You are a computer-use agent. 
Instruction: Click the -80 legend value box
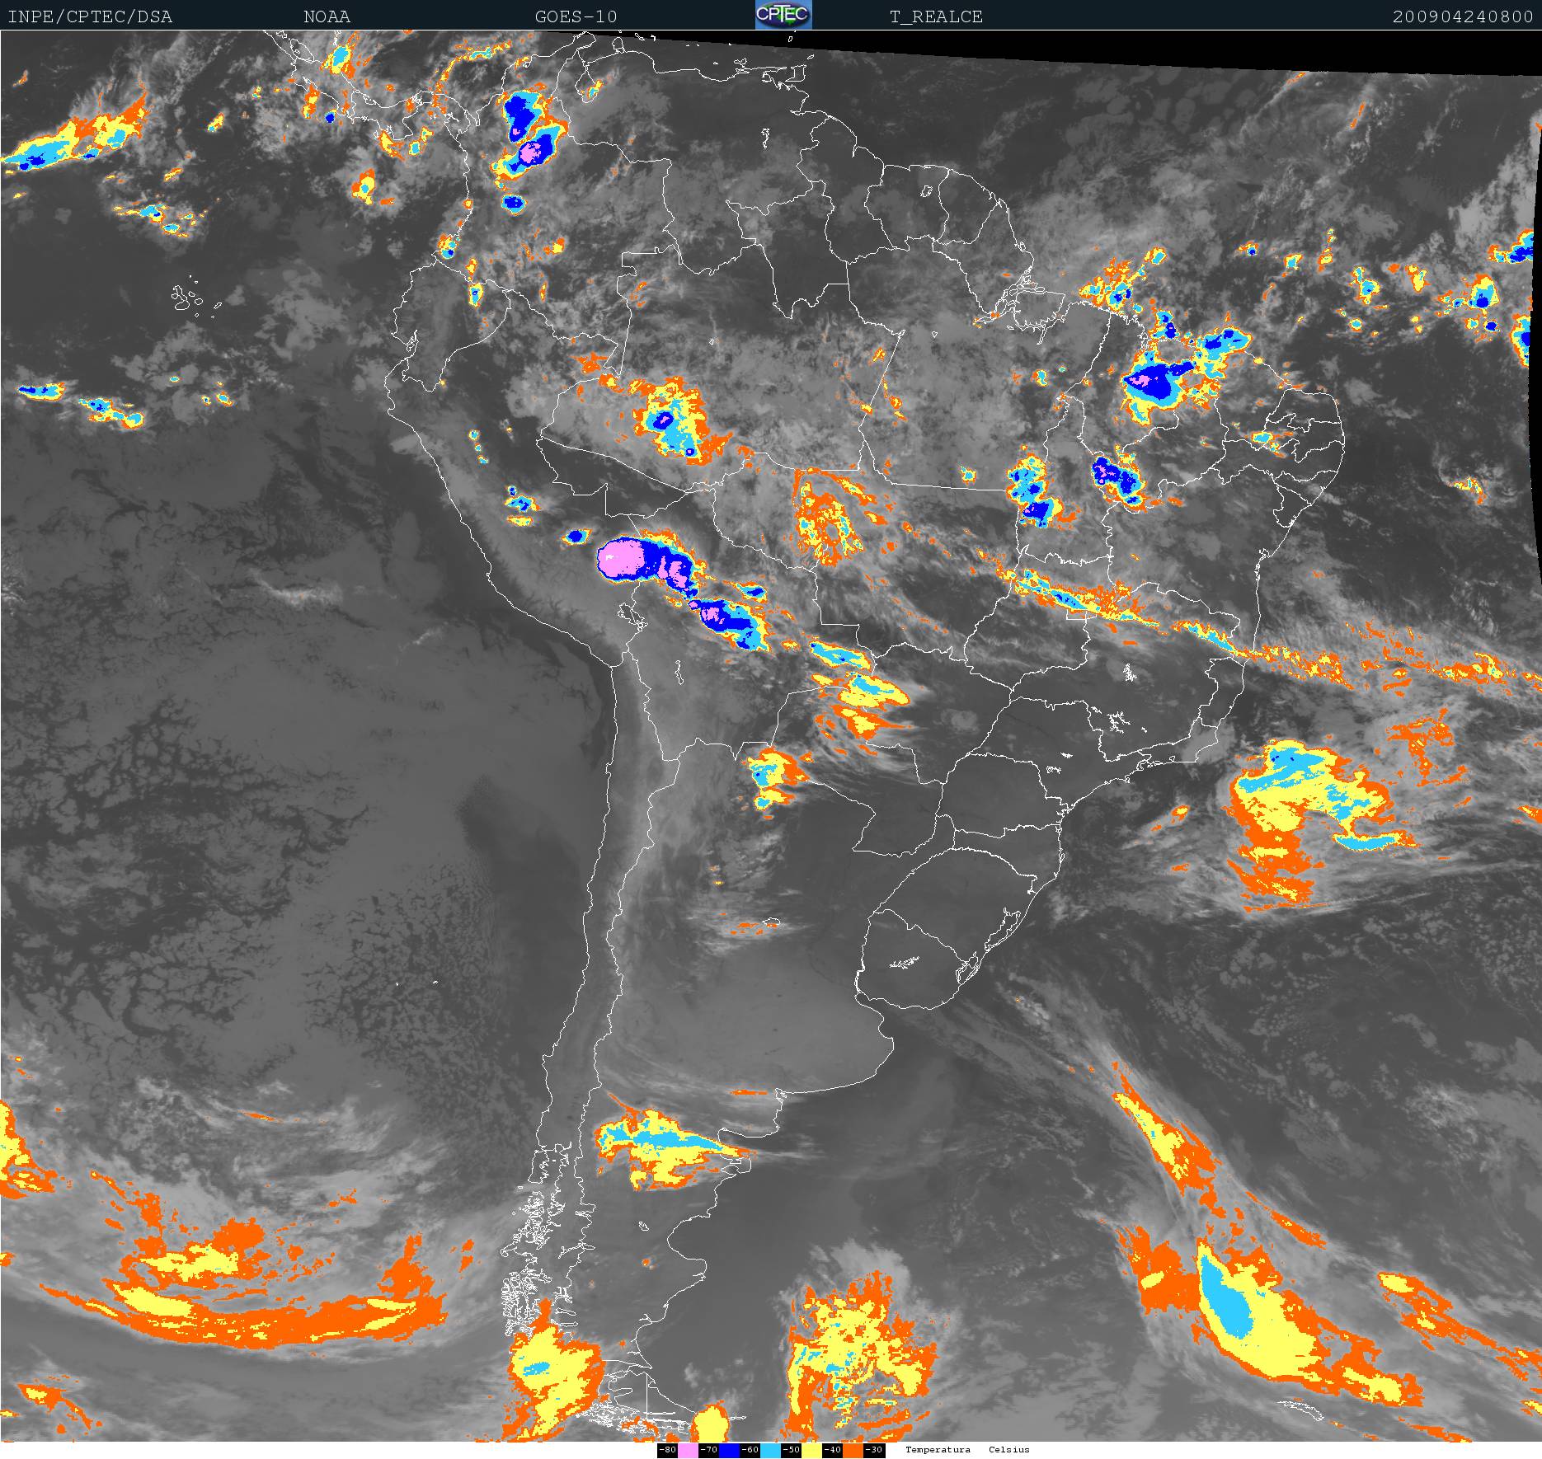point(667,1450)
